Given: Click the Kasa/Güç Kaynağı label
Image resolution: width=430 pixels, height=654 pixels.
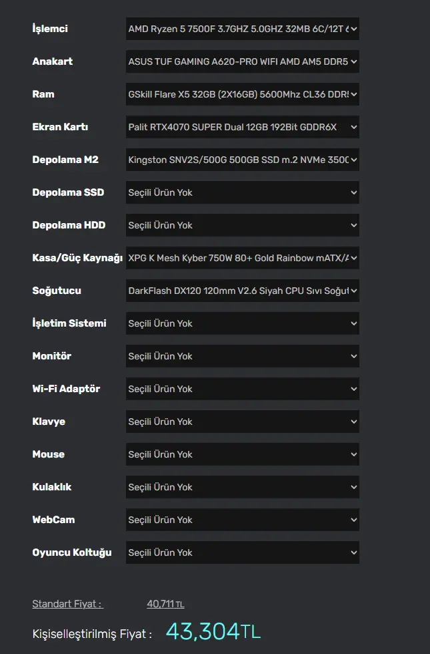Looking at the screenshot, I should coord(77,258).
